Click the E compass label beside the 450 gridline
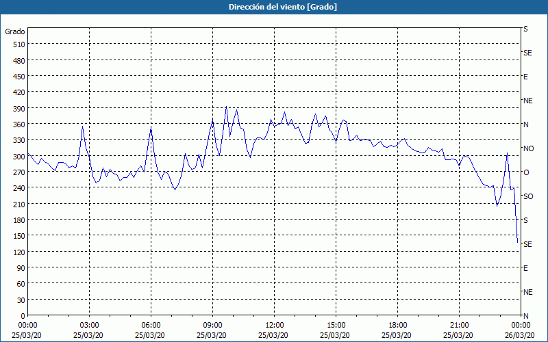The image size is (548, 342). click(x=525, y=77)
